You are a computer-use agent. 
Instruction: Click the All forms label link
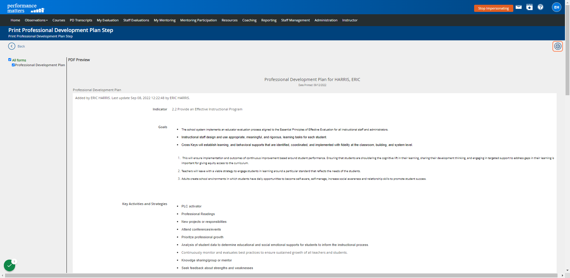19,60
